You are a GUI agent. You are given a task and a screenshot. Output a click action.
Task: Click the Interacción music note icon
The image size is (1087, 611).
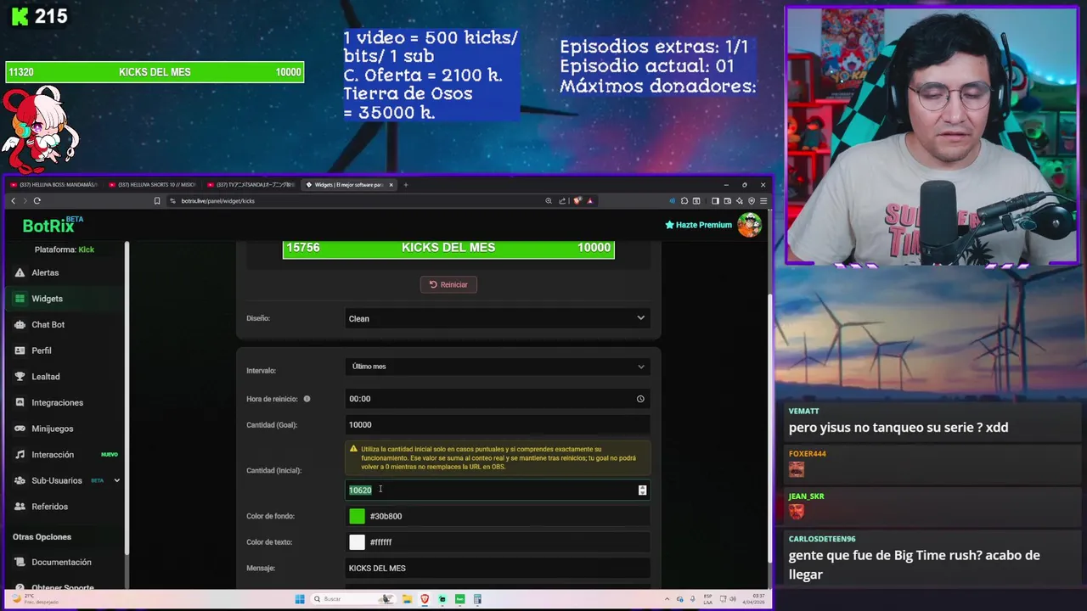20,455
